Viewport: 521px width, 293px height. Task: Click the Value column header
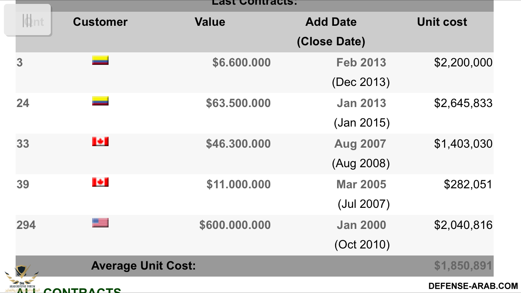pos(210,22)
